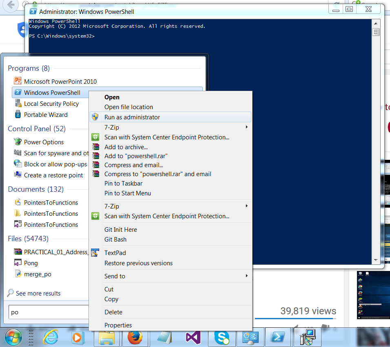Image resolution: width=390 pixels, height=347 pixels.
Task: Expand the second 7-Zip submenu arrow
Action: [246, 206]
